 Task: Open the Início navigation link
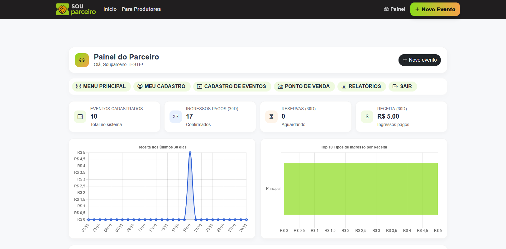pos(110,9)
